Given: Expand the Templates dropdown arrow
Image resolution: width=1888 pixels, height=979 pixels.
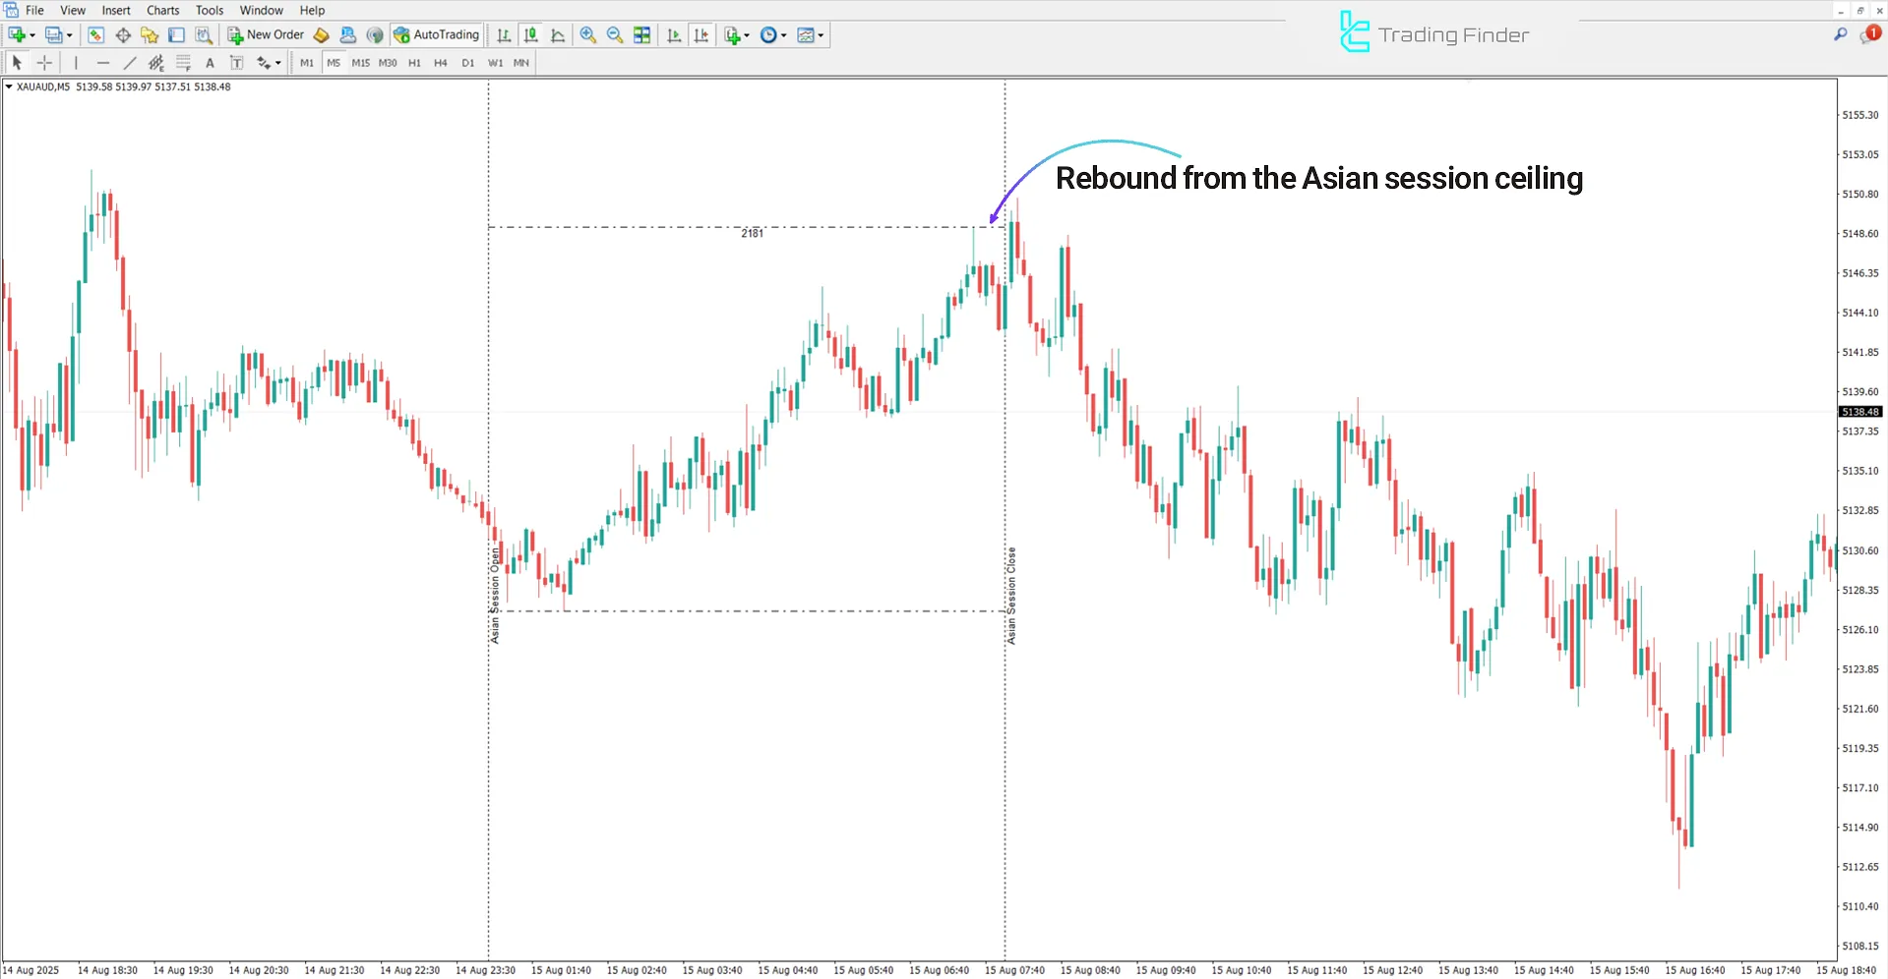Looking at the screenshot, I should (x=822, y=35).
